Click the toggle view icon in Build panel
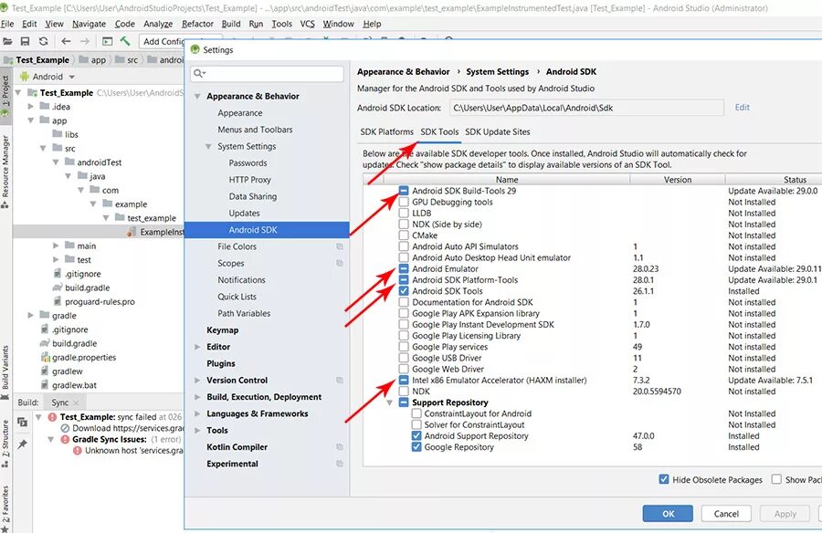The image size is (822, 533). [23, 422]
